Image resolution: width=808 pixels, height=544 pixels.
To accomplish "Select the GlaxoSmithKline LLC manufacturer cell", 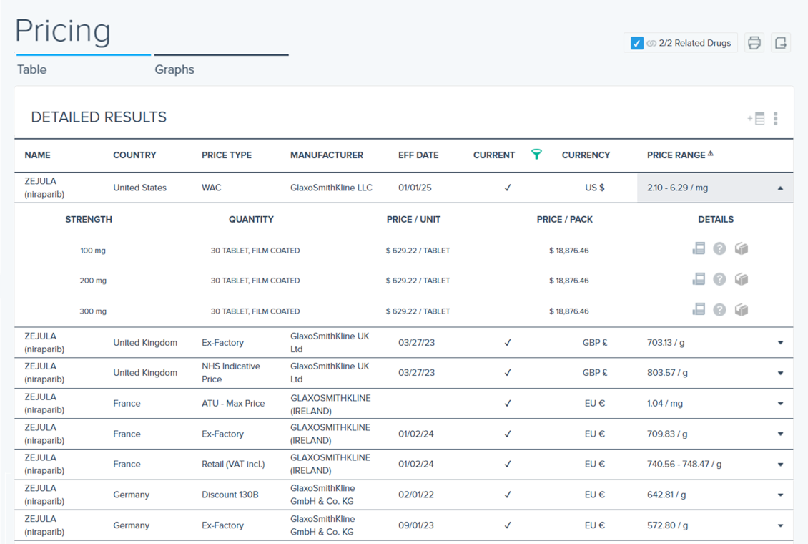I will pyautogui.click(x=331, y=188).
